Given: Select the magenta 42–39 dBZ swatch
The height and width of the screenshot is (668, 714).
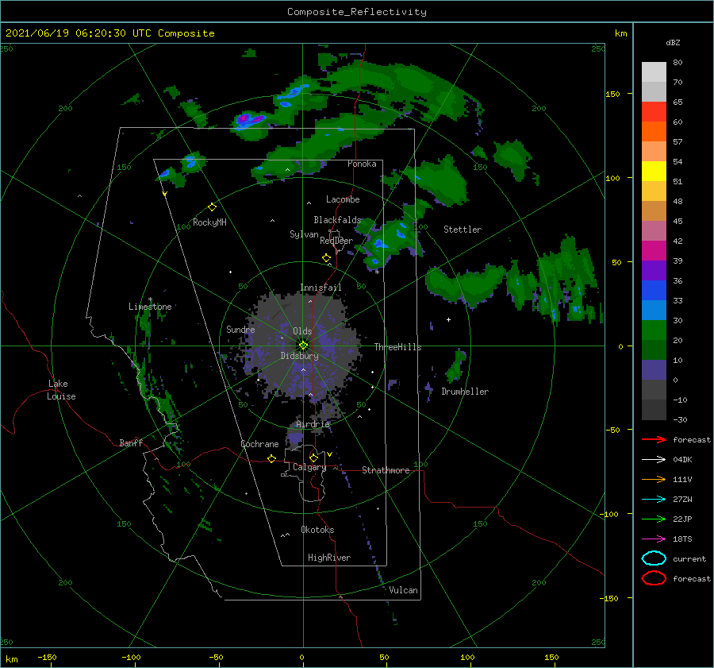Looking at the screenshot, I should 654,251.
